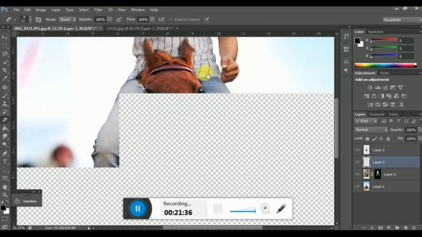The image size is (422, 237).
Task: Click the Curves adjustment icon
Action: click(x=385, y=88)
